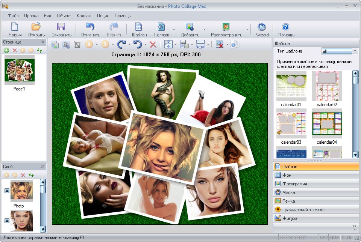Open the Опции menu

coord(103,16)
